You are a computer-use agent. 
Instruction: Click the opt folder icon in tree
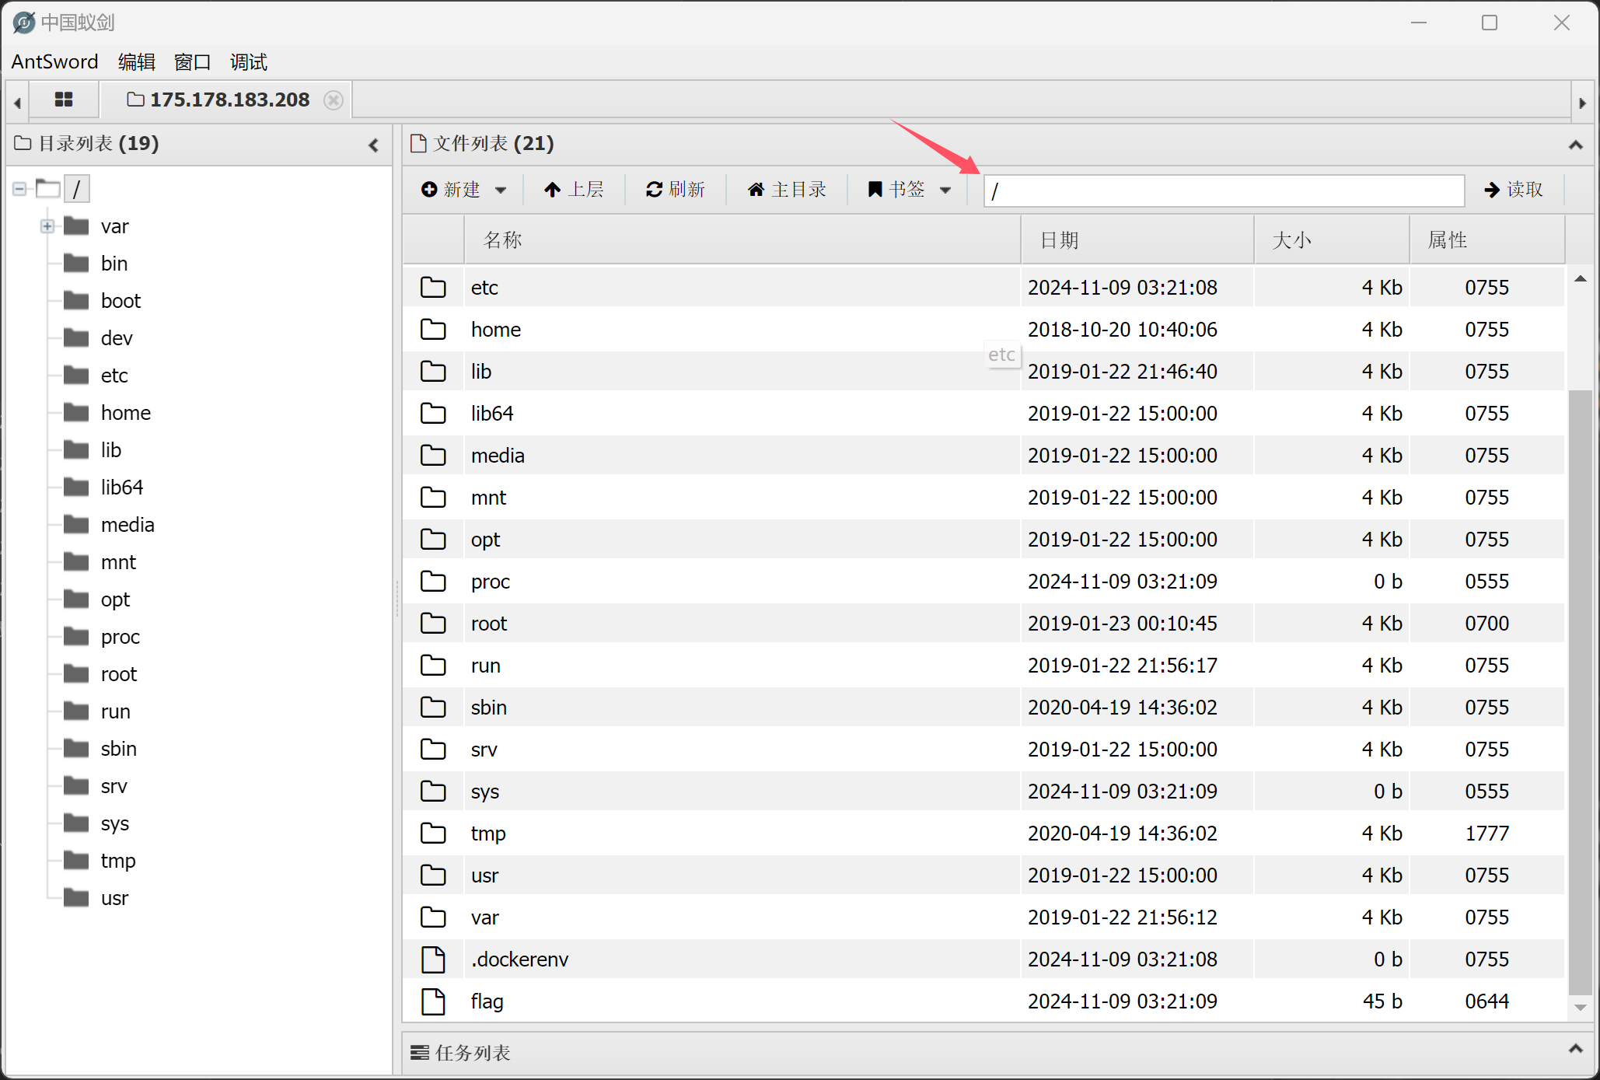(x=76, y=599)
